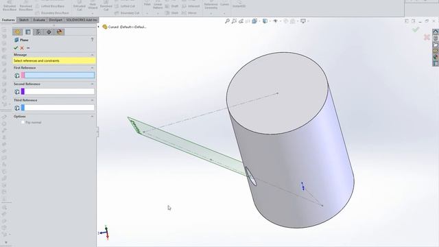Open Appearances color ball icon in the task pane

pos(436,57)
